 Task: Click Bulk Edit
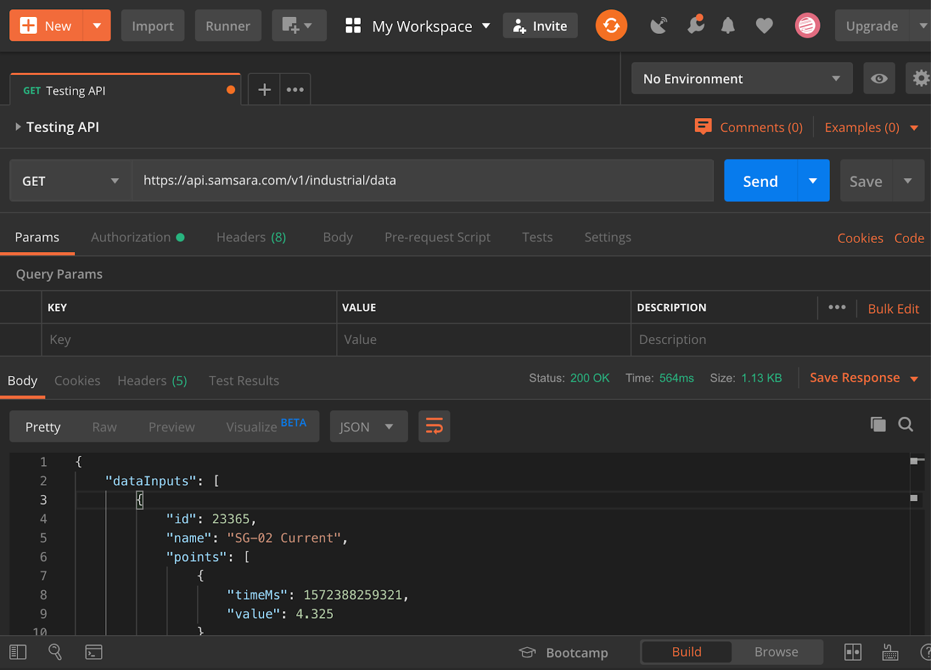click(893, 309)
